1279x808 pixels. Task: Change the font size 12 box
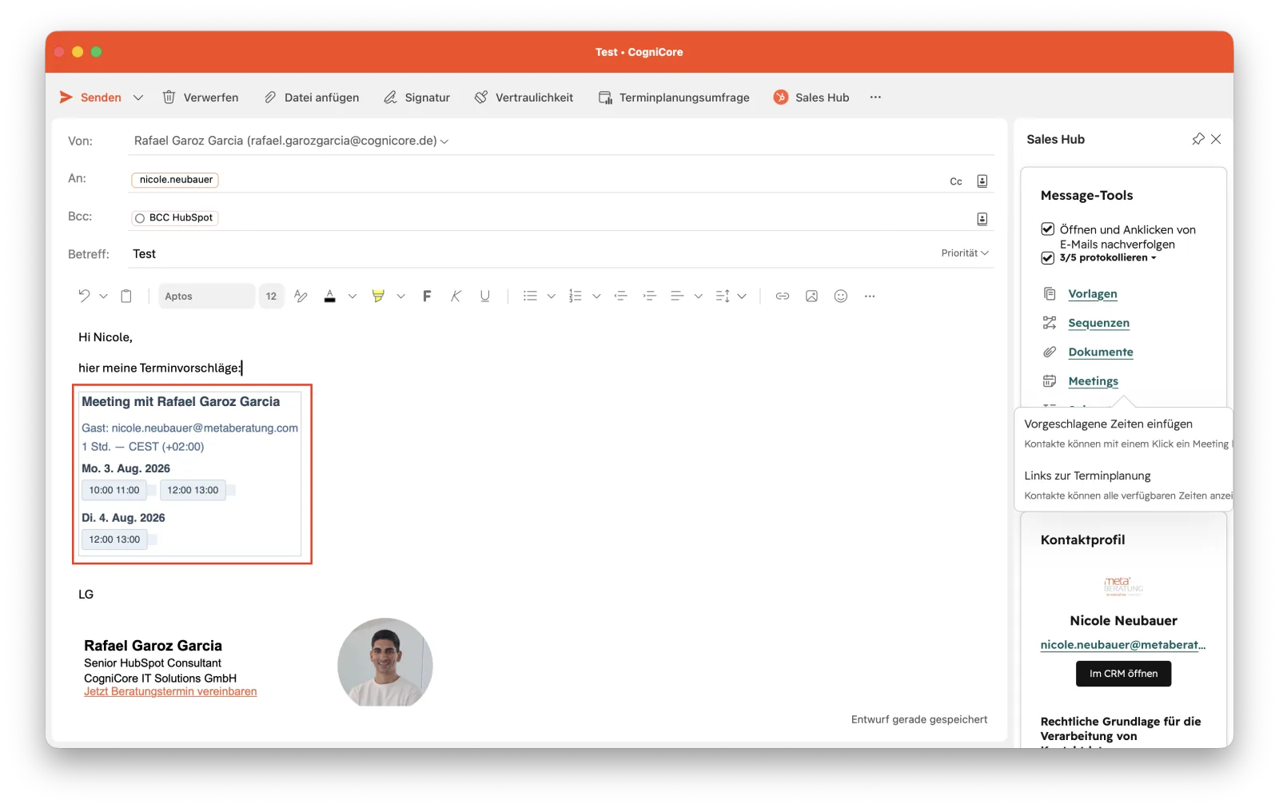pos(271,297)
